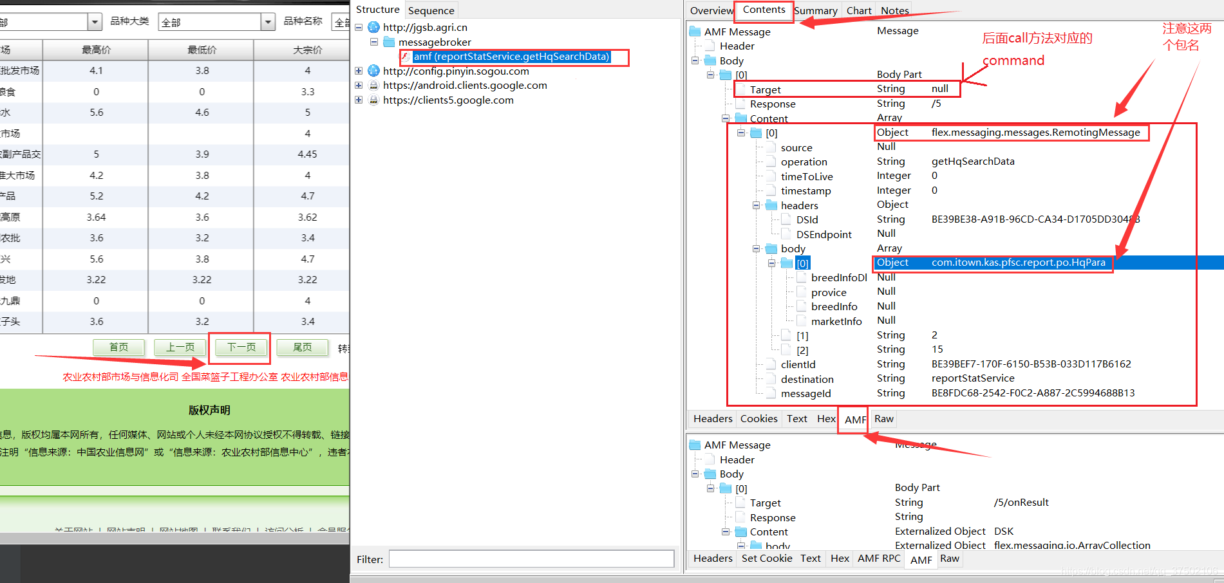Click the 上一页 previous page button
1224x583 pixels.
point(180,347)
